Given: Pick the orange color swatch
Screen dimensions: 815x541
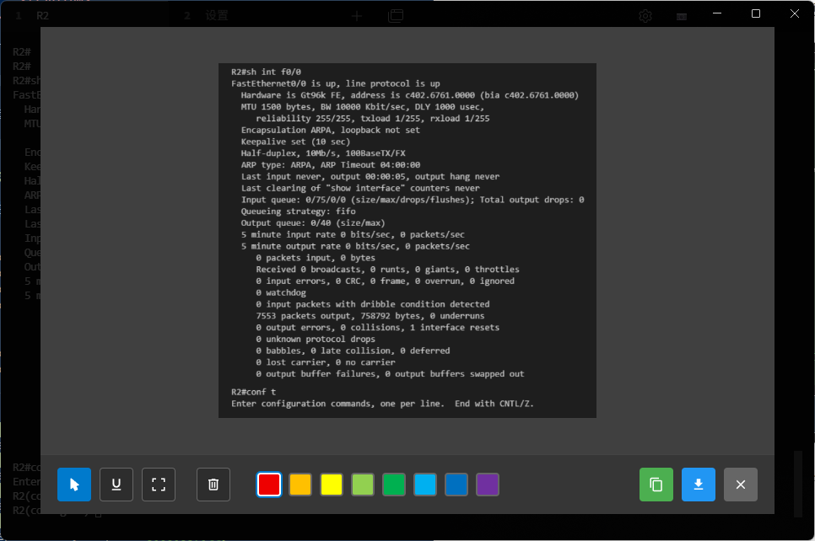Looking at the screenshot, I should 300,485.
